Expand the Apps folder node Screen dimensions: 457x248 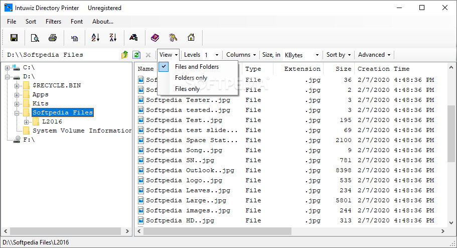point(17,95)
